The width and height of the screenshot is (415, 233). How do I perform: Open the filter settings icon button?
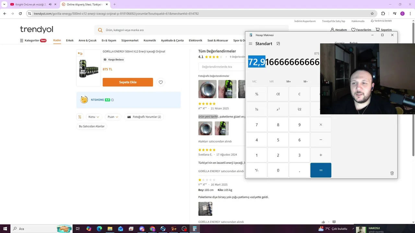(80, 117)
